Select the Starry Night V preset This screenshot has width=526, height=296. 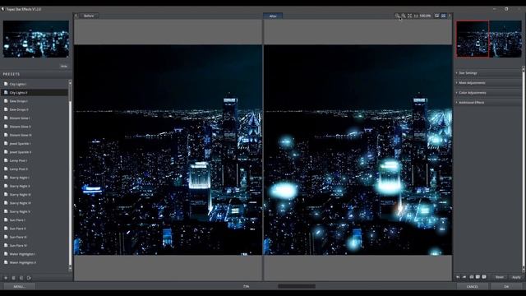click(35, 211)
